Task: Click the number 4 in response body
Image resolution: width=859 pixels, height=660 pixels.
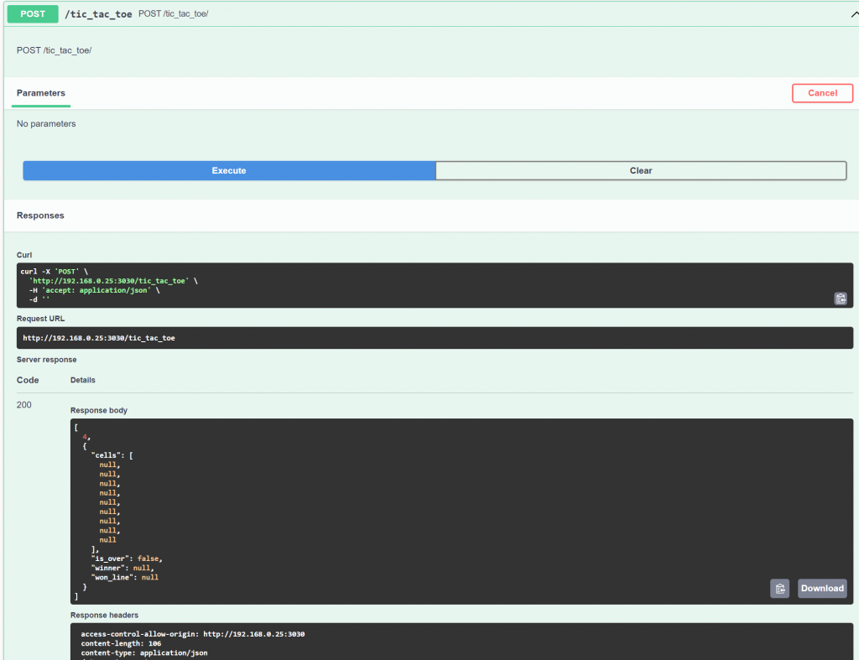Action: pyautogui.click(x=85, y=437)
